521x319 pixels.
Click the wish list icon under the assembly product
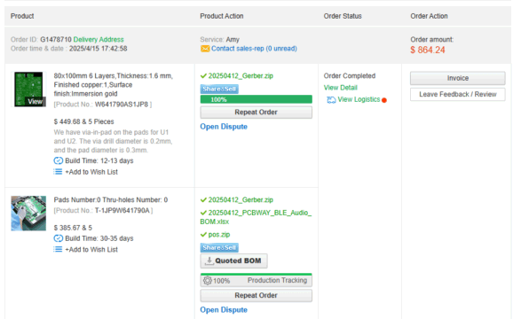tap(58, 249)
